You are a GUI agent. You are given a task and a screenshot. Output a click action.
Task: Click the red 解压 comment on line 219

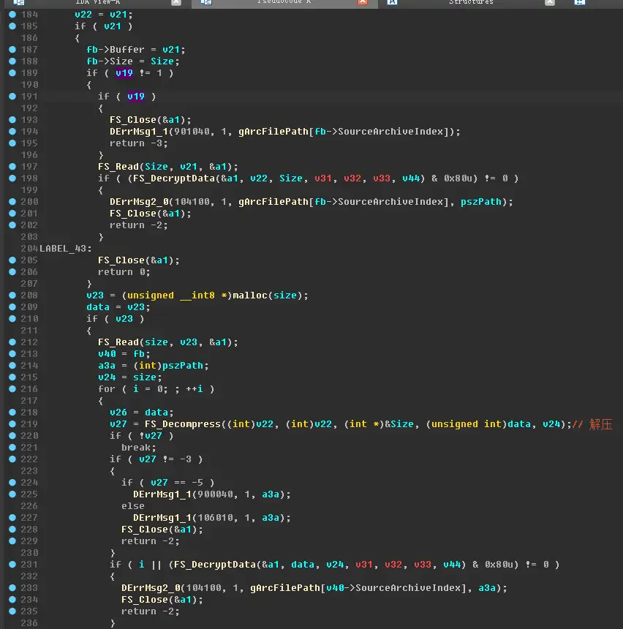tap(600, 424)
